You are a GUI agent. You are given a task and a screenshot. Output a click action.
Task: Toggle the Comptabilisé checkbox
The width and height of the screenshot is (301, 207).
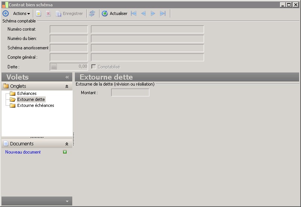[94, 67]
